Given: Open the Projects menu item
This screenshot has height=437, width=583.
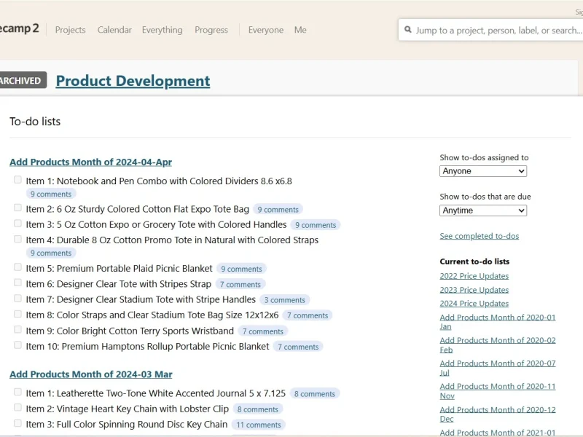Looking at the screenshot, I should click(70, 30).
